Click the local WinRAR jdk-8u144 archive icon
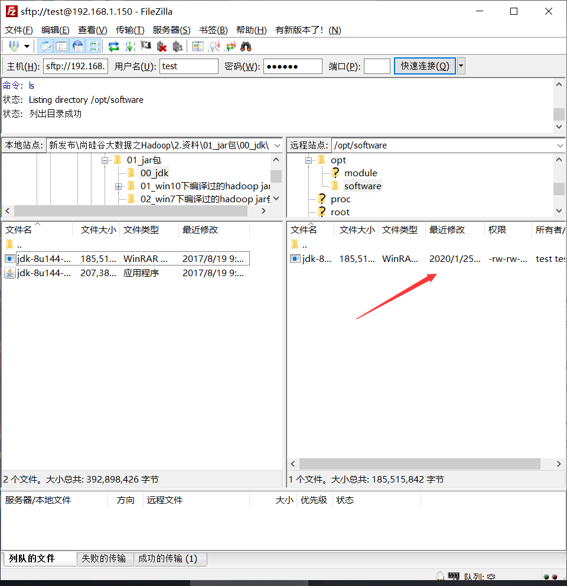567x586 pixels. point(10,258)
